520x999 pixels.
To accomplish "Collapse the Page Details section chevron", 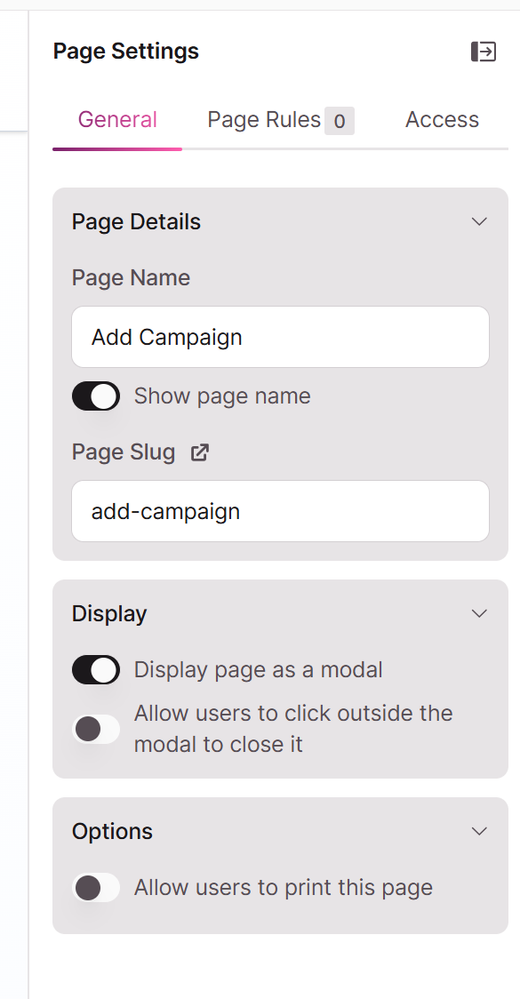I will (x=479, y=221).
